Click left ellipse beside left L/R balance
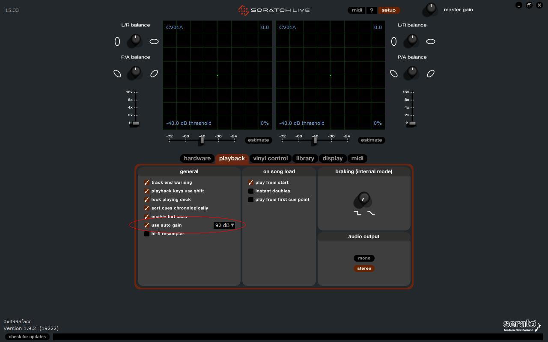548x342 pixels. pos(117,41)
